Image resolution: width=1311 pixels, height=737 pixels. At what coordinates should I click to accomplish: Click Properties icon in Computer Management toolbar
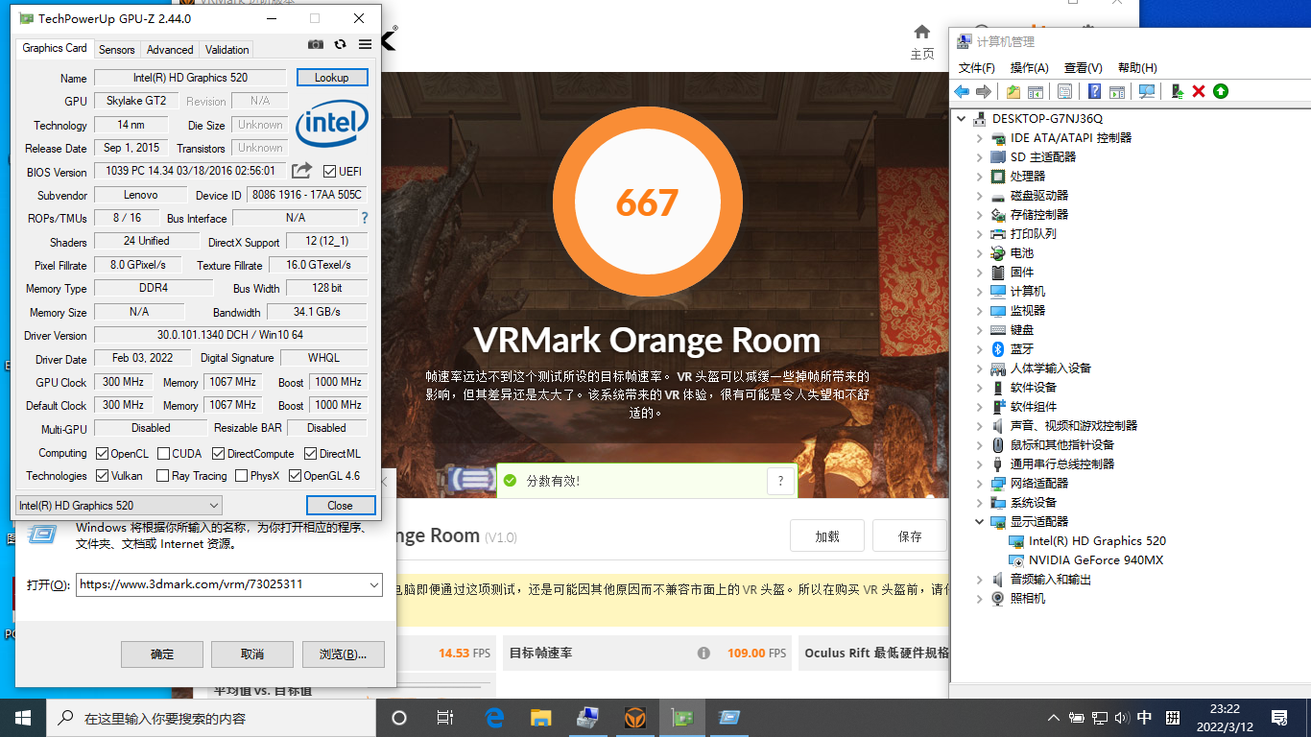(x=1064, y=91)
